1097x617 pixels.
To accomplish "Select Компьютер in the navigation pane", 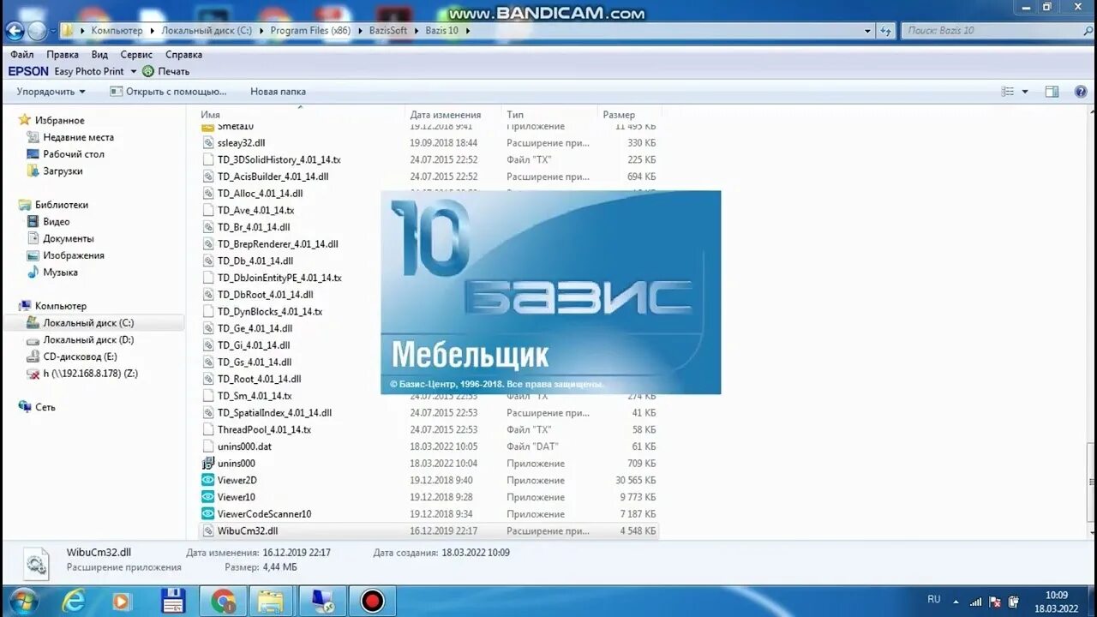I will coord(60,306).
